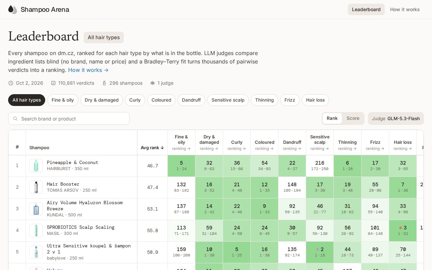This screenshot has height=270, width=432.
Task: Open Pineapple & Coconut product thumbnail
Action: 36,166
